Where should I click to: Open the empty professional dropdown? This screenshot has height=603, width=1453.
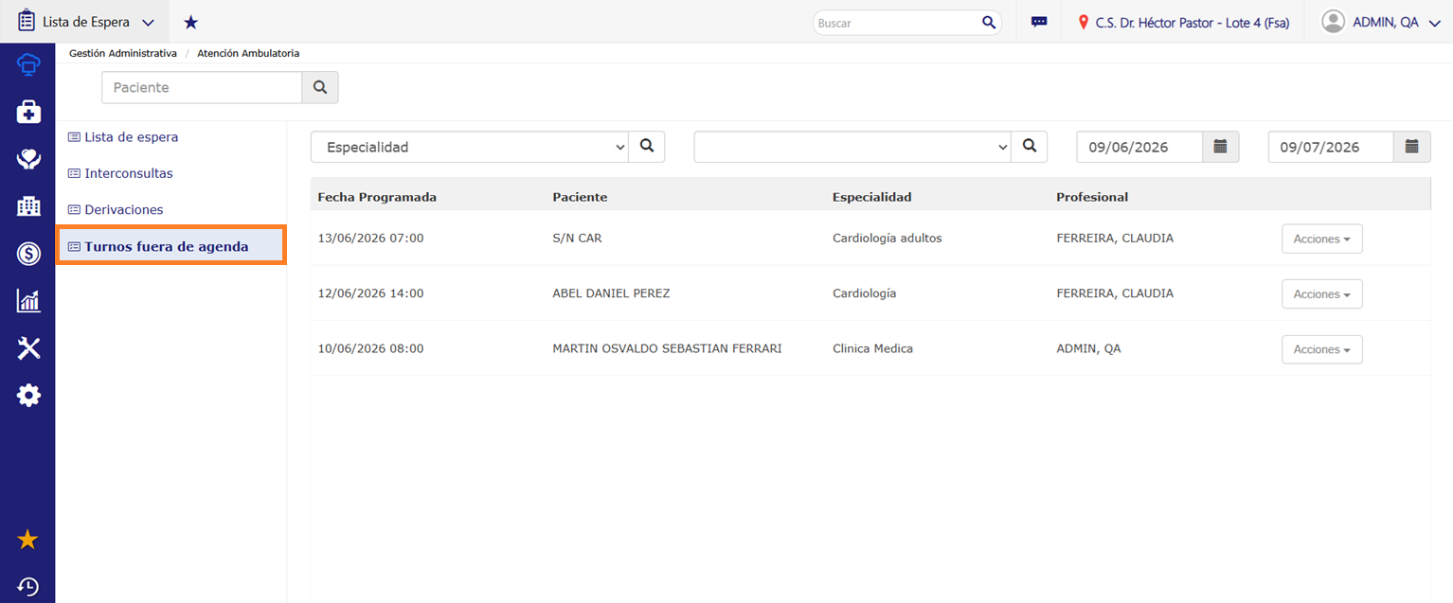(x=852, y=147)
